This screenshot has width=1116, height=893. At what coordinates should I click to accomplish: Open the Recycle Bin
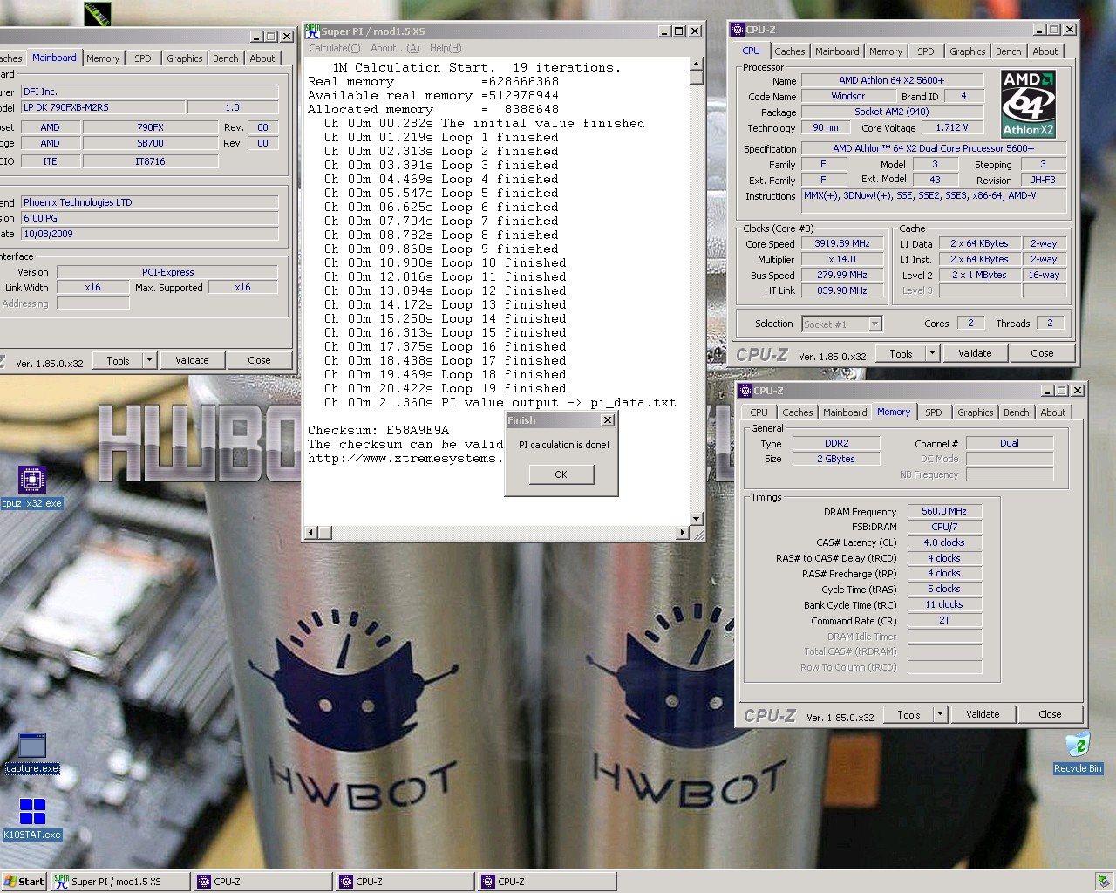pyautogui.click(x=1078, y=753)
